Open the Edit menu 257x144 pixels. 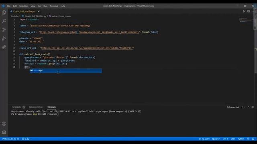[15, 6]
